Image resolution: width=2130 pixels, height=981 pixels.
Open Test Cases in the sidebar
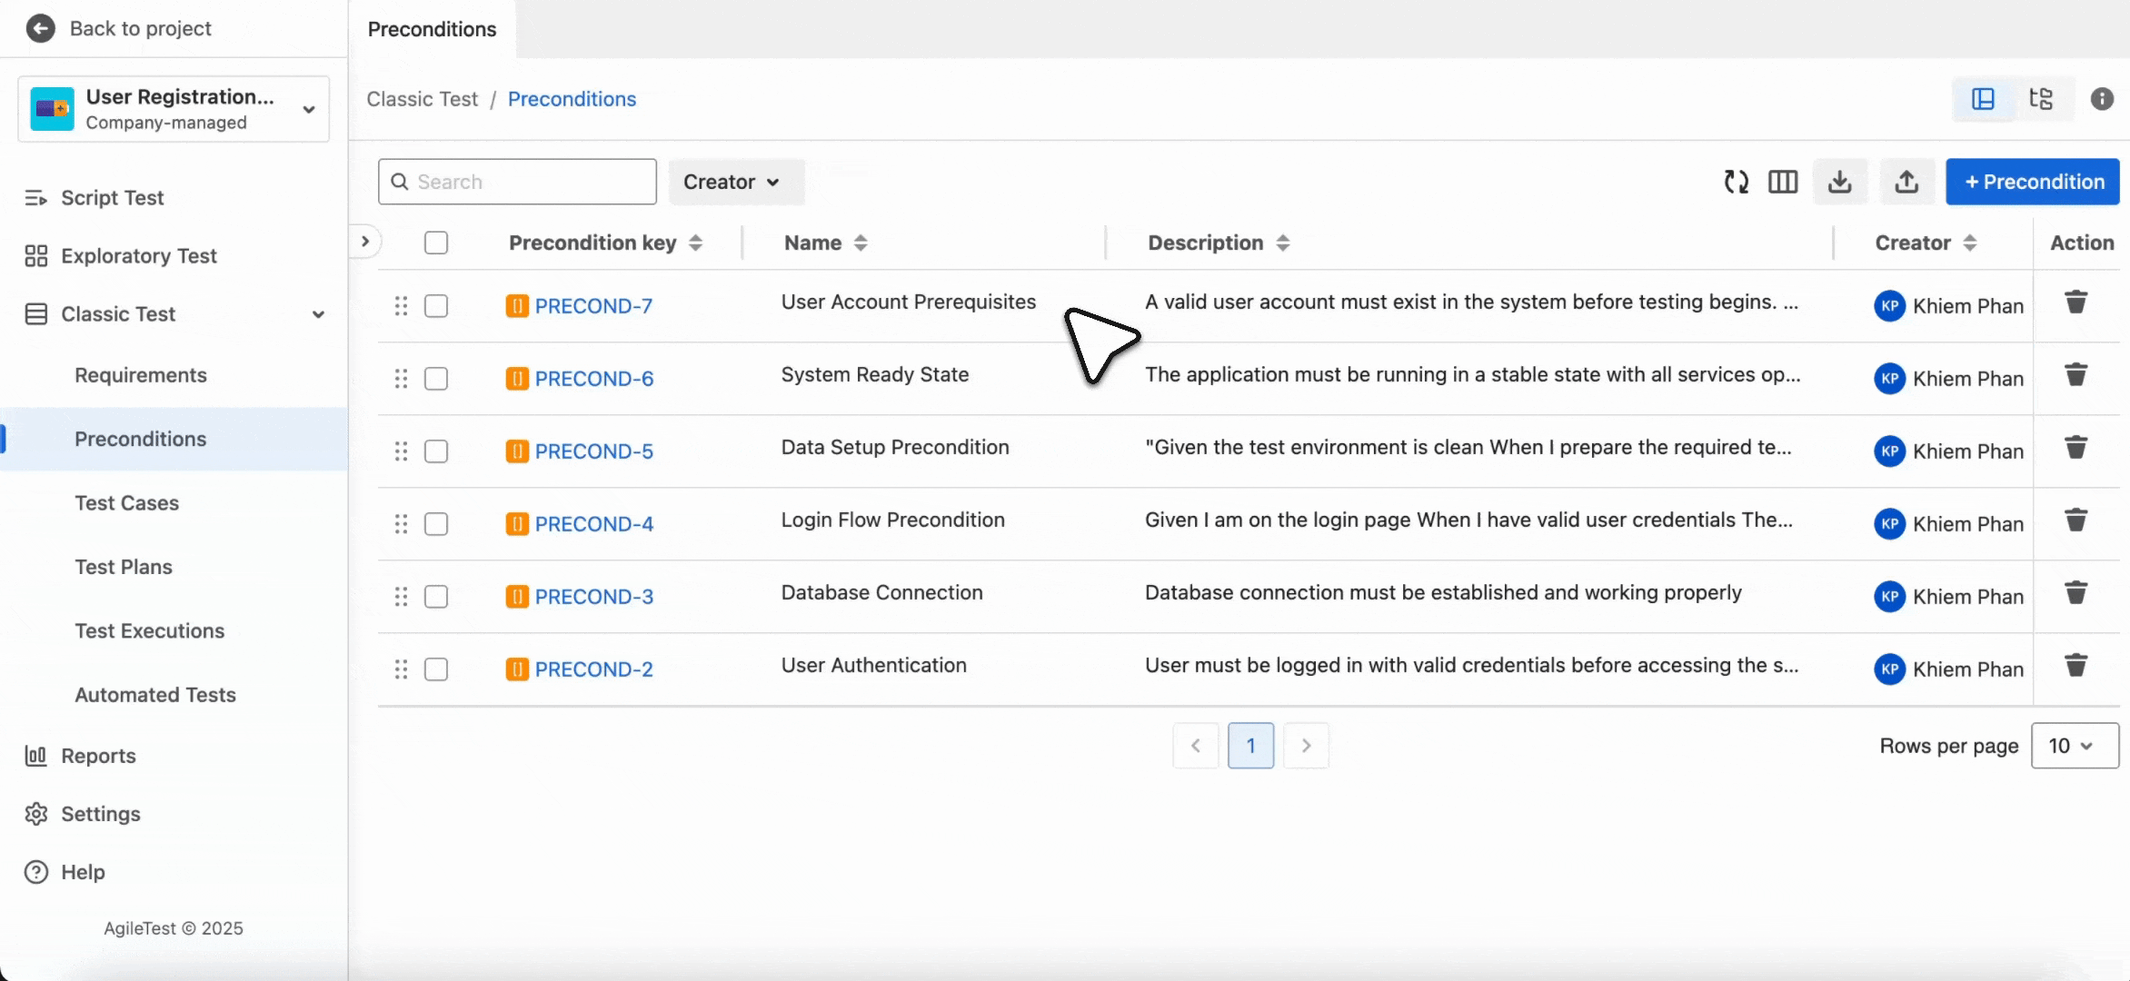coord(126,503)
